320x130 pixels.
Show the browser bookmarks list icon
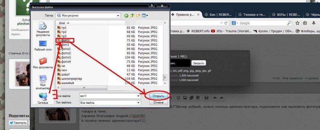pyautogui.click(x=305, y=23)
